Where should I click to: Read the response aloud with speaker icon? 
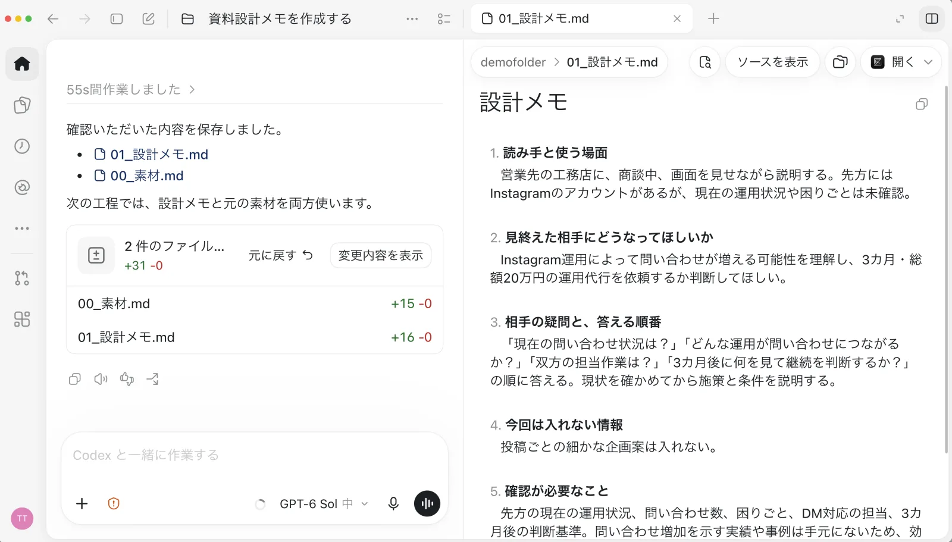pos(101,379)
